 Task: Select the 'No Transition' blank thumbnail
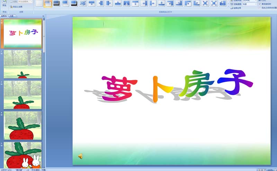[39, 3]
